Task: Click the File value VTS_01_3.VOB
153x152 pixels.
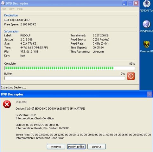Action: 29,52
